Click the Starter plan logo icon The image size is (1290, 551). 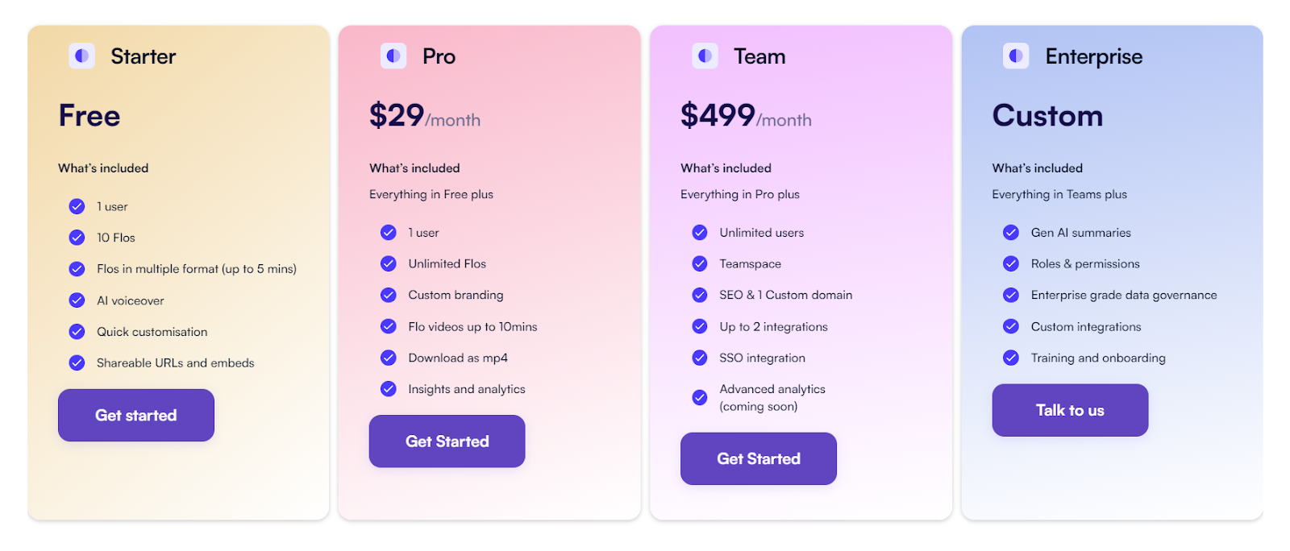[81, 56]
